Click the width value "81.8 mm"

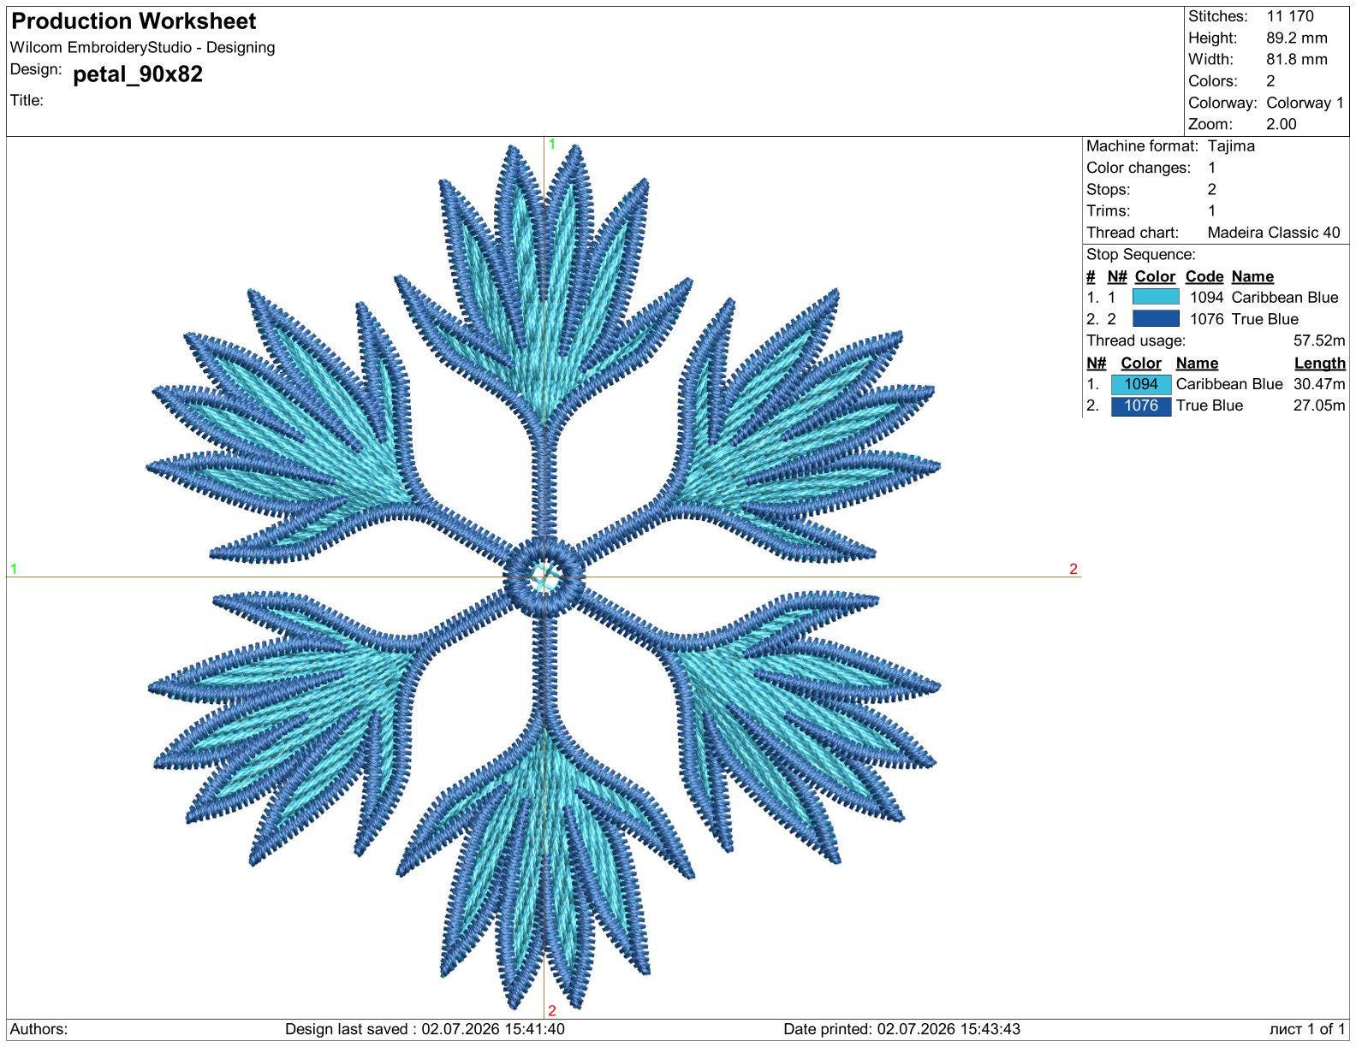click(1297, 59)
